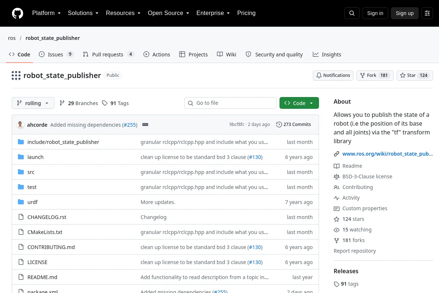Open the urdf folder name

pos(33,202)
